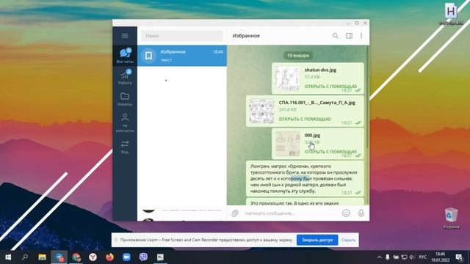The height and width of the screenshot is (264, 470).
Task: Toggle the right info panel icon
Action: [349, 36]
